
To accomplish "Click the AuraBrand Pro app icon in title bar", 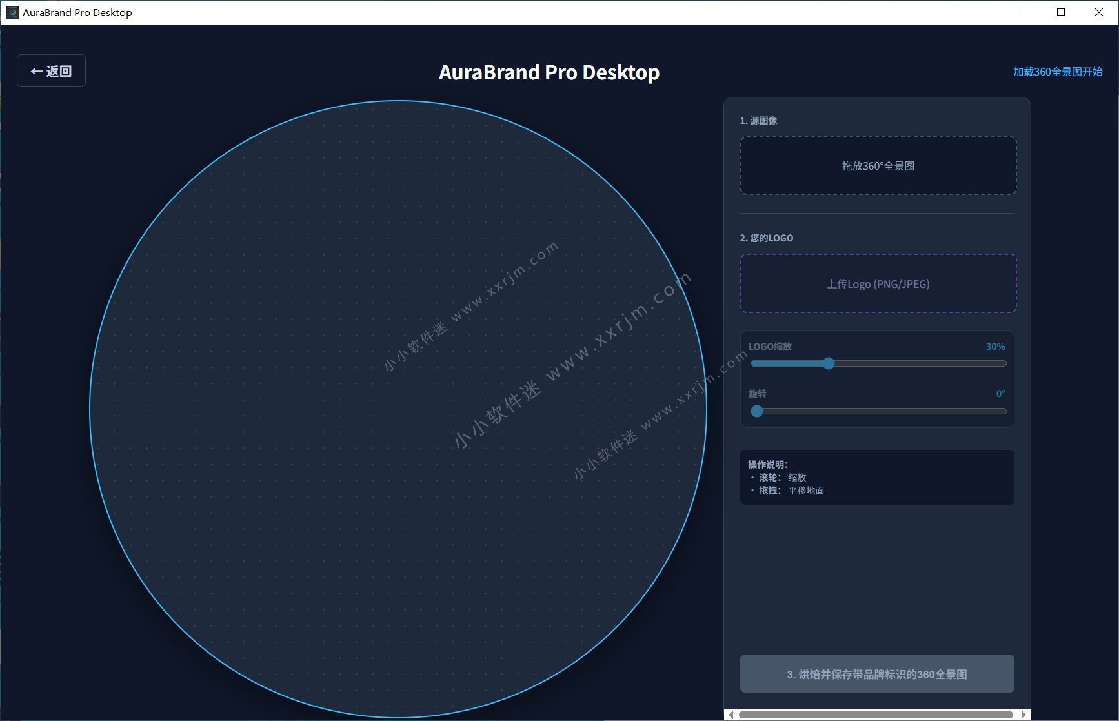I will (12, 12).
